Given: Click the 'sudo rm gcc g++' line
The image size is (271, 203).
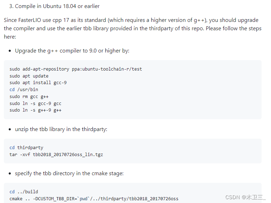Looking at the screenshot, I should point(29,97).
